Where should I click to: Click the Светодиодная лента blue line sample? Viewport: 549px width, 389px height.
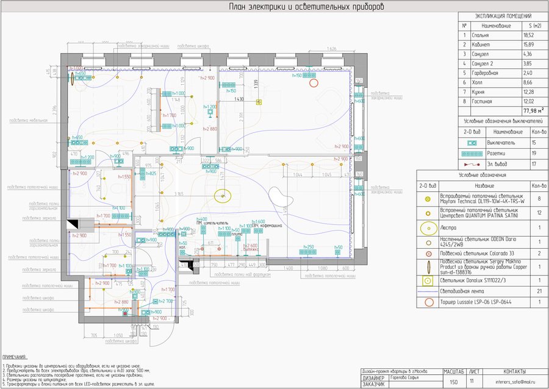coord(428,291)
